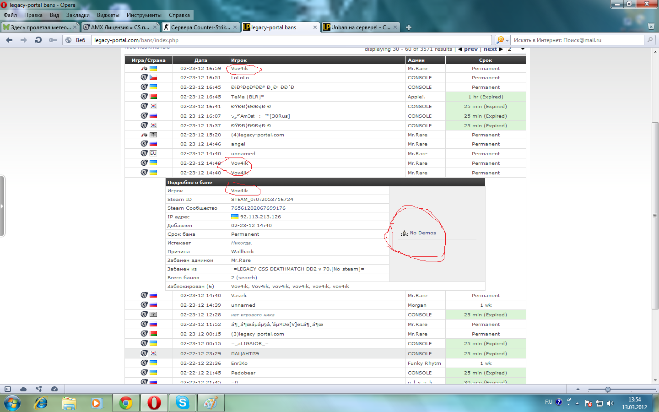Image resolution: width=659 pixels, height=412 pixels.
Task: Open the search engine selector dropdown
Action: [x=502, y=40]
